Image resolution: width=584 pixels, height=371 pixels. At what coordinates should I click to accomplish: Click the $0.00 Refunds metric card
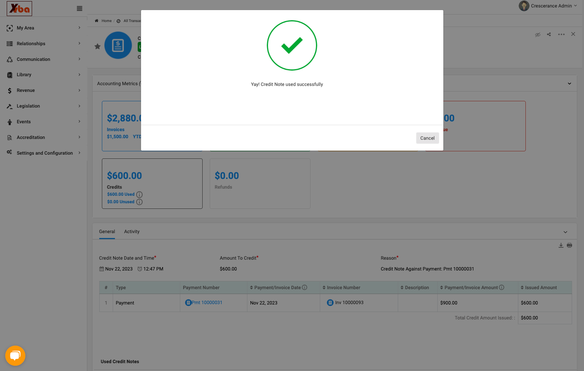(260, 184)
